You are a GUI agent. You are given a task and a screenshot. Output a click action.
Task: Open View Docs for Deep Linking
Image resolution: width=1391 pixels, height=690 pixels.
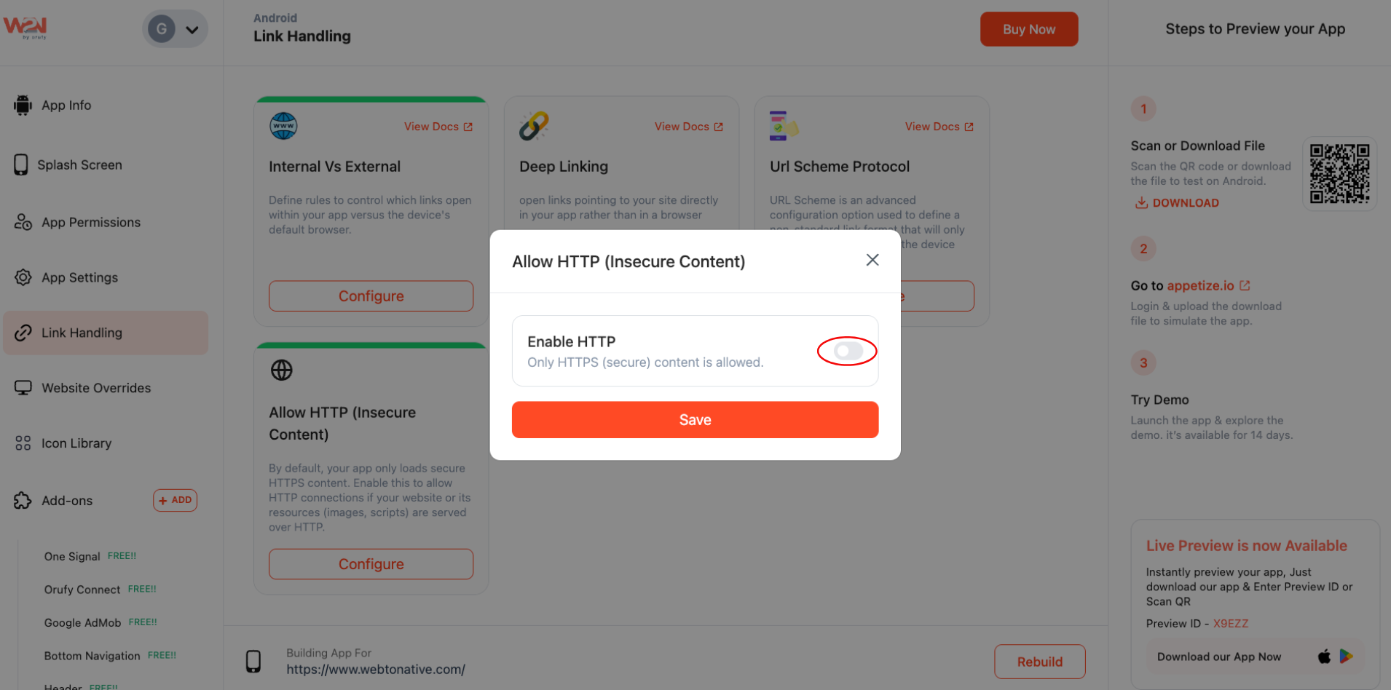coord(688,127)
